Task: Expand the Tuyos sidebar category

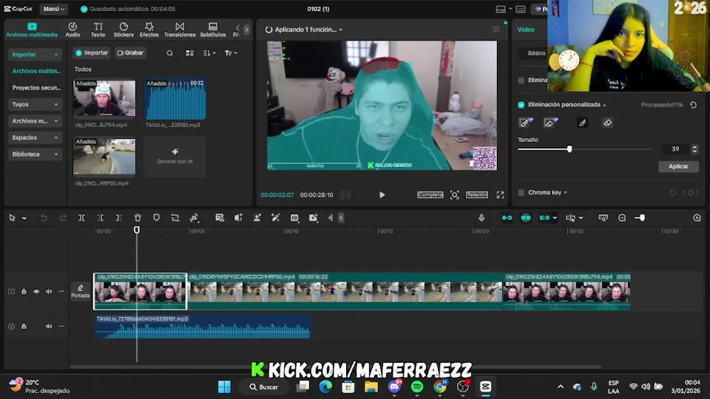Action: (35, 104)
